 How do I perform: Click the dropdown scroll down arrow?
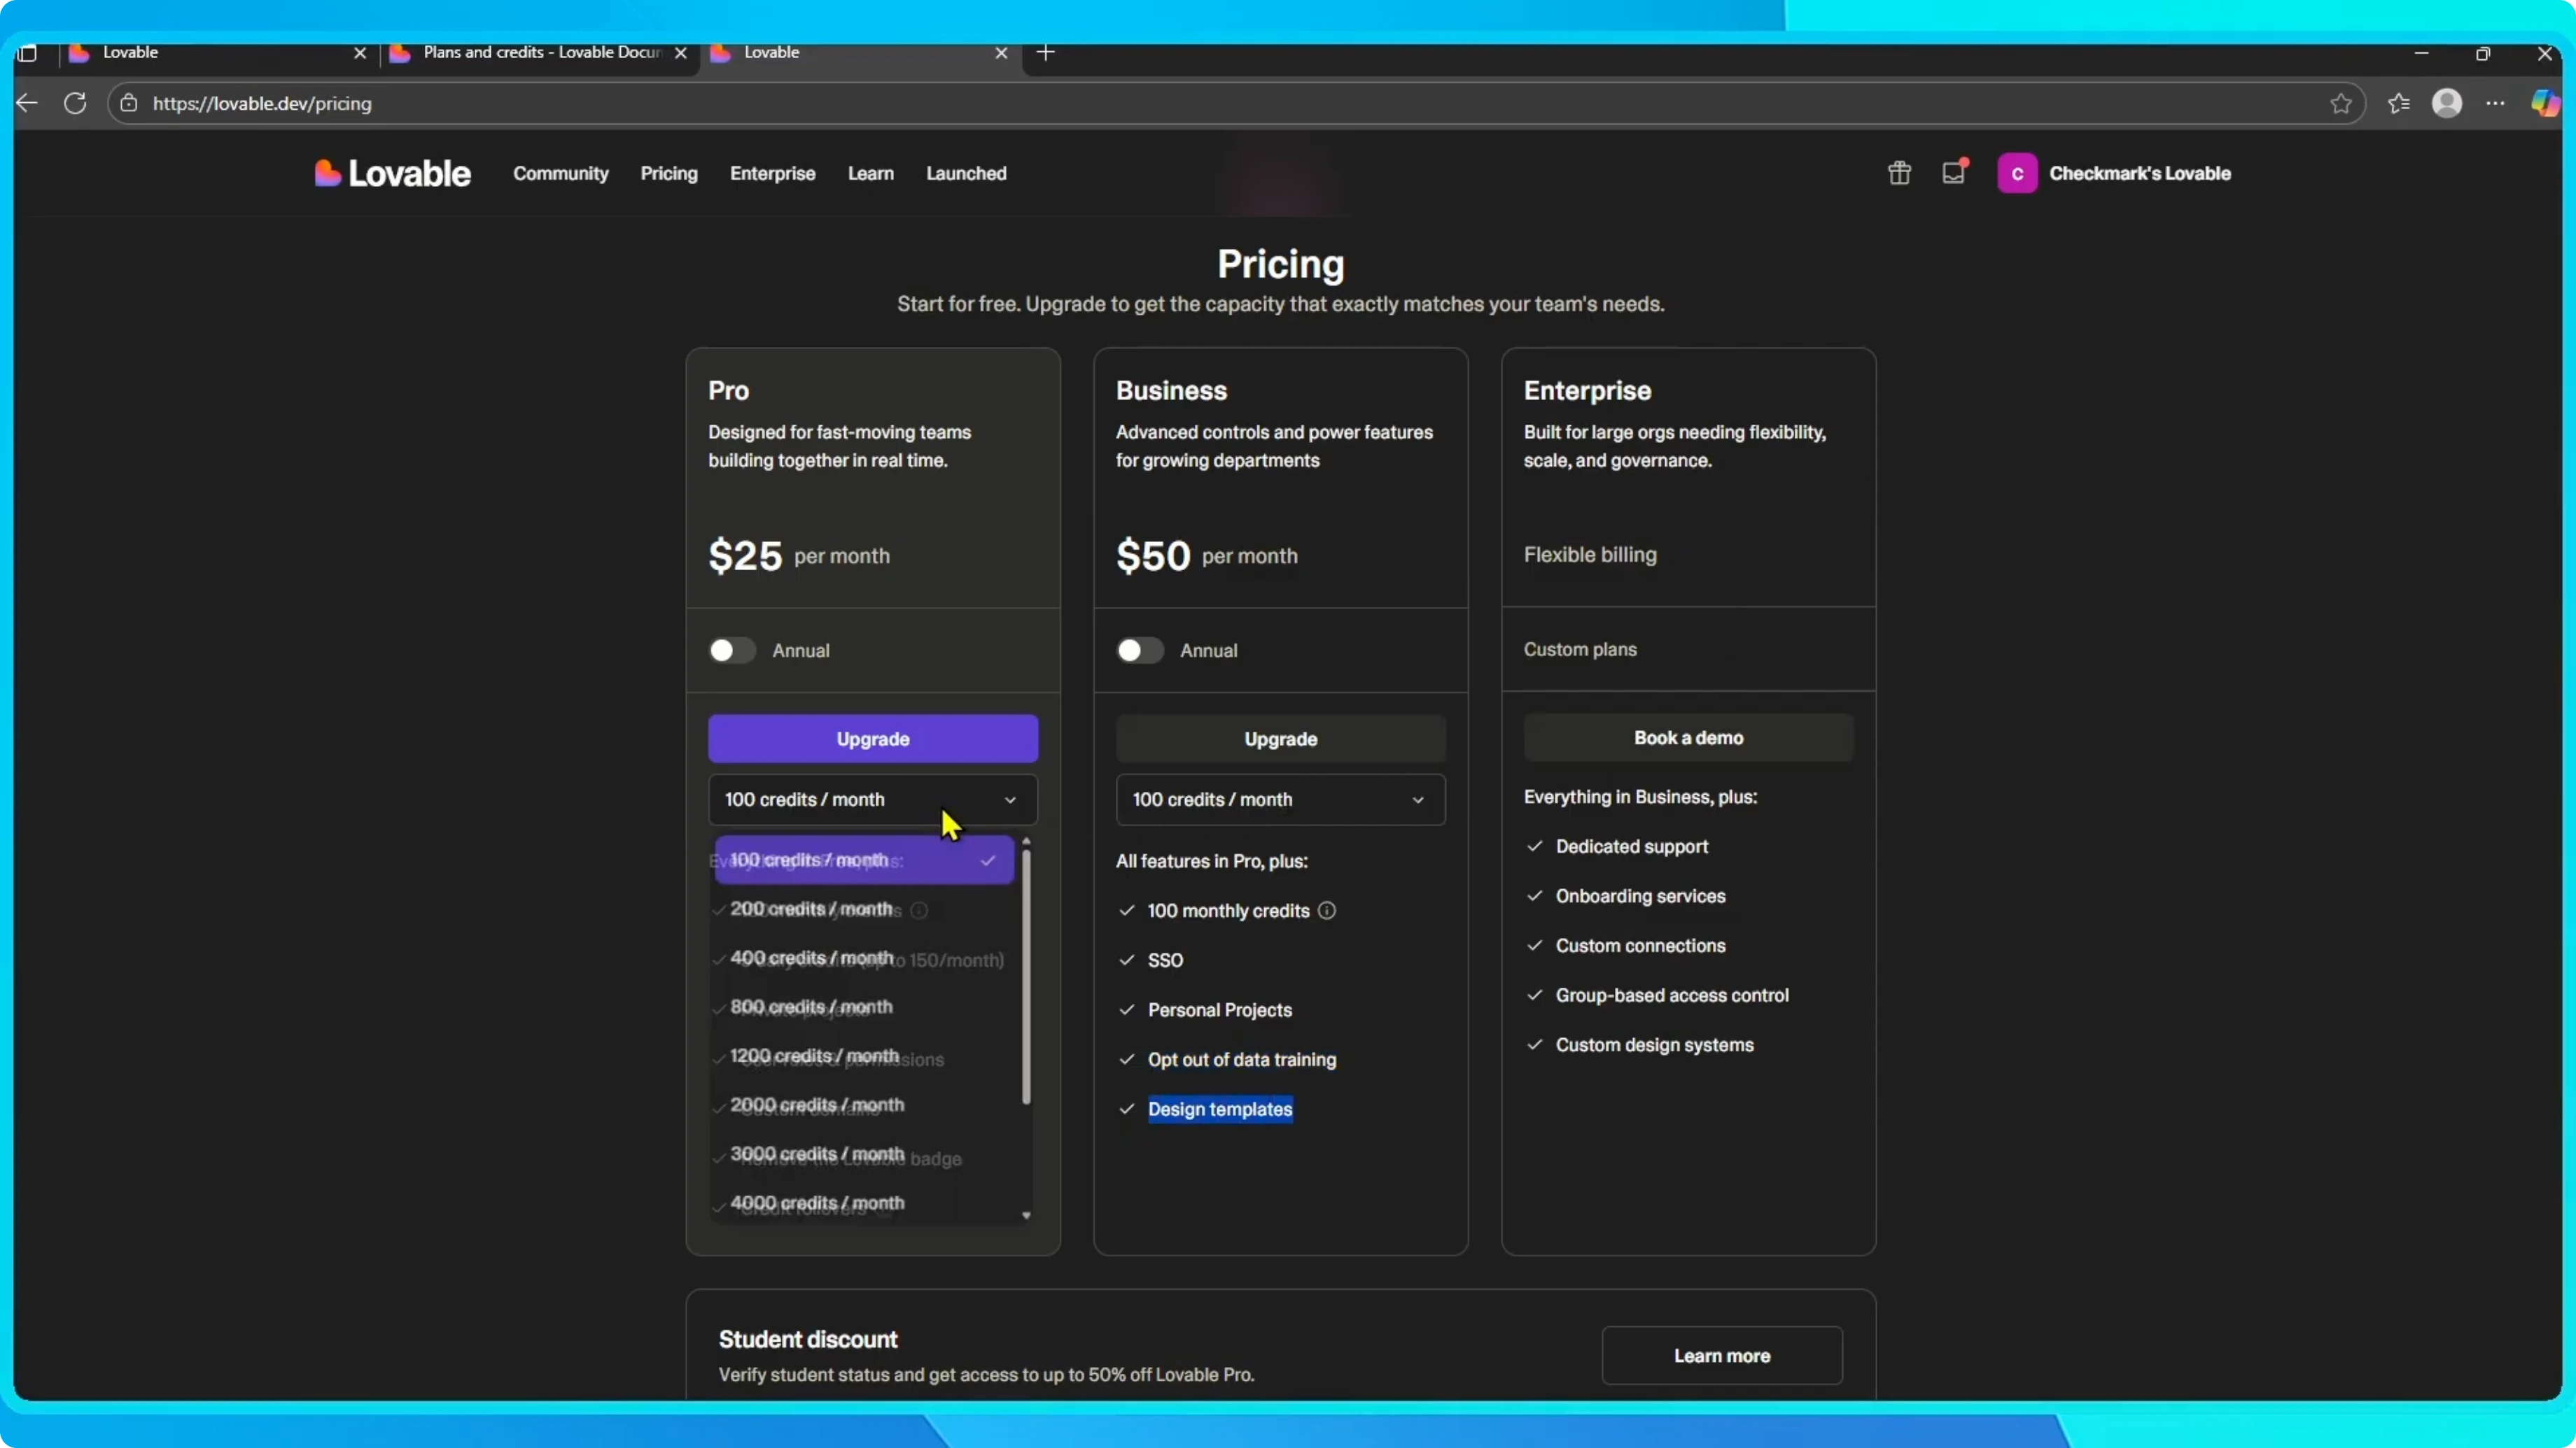click(1026, 1215)
